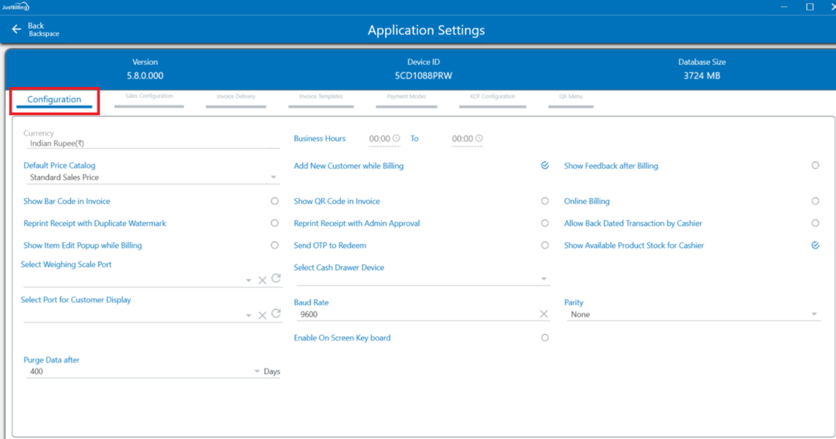The height and width of the screenshot is (439, 836).
Task: Open Purge Data after days dropdown
Action: [257, 372]
